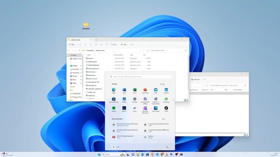Go back in platform-tools Explorer window
Image resolution: width=280 pixels, height=157 pixels.
click(x=69, y=51)
